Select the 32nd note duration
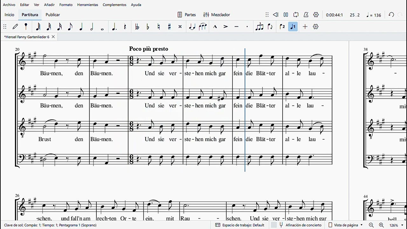The width and height of the screenshot is (407, 229). [49, 27]
